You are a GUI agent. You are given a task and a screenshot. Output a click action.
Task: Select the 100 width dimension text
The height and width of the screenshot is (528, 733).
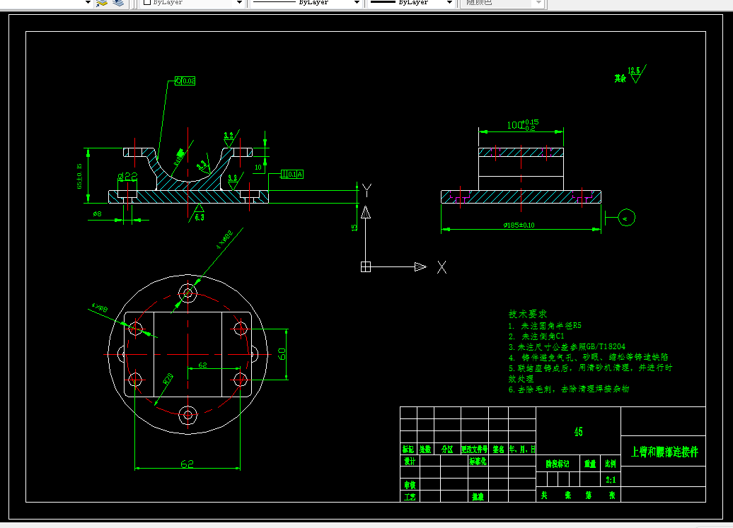(x=523, y=124)
